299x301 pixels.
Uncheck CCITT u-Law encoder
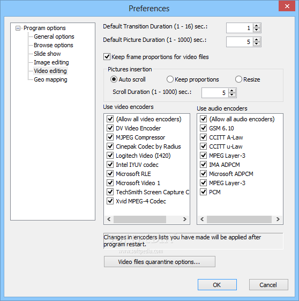tap(203, 146)
